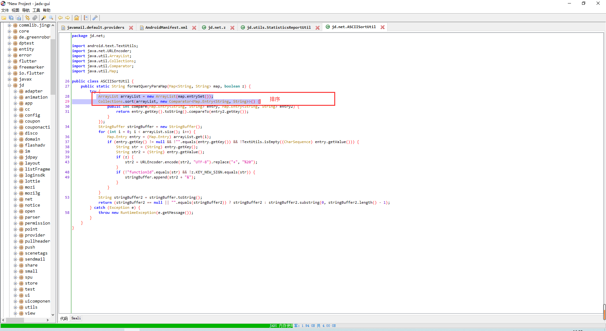The width and height of the screenshot is (606, 331).
Task: Expand the animation package node
Action: click(15, 97)
